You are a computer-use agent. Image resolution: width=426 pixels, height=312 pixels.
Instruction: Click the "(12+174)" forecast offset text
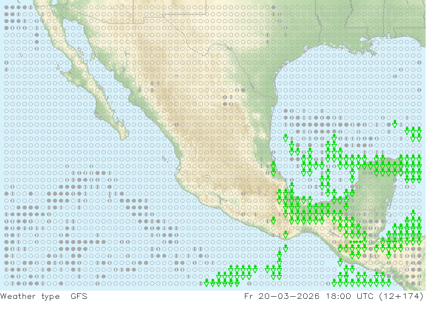[x=401, y=296]
